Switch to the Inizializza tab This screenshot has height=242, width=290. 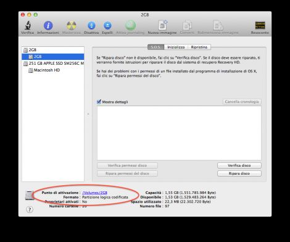[x=176, y=47]
